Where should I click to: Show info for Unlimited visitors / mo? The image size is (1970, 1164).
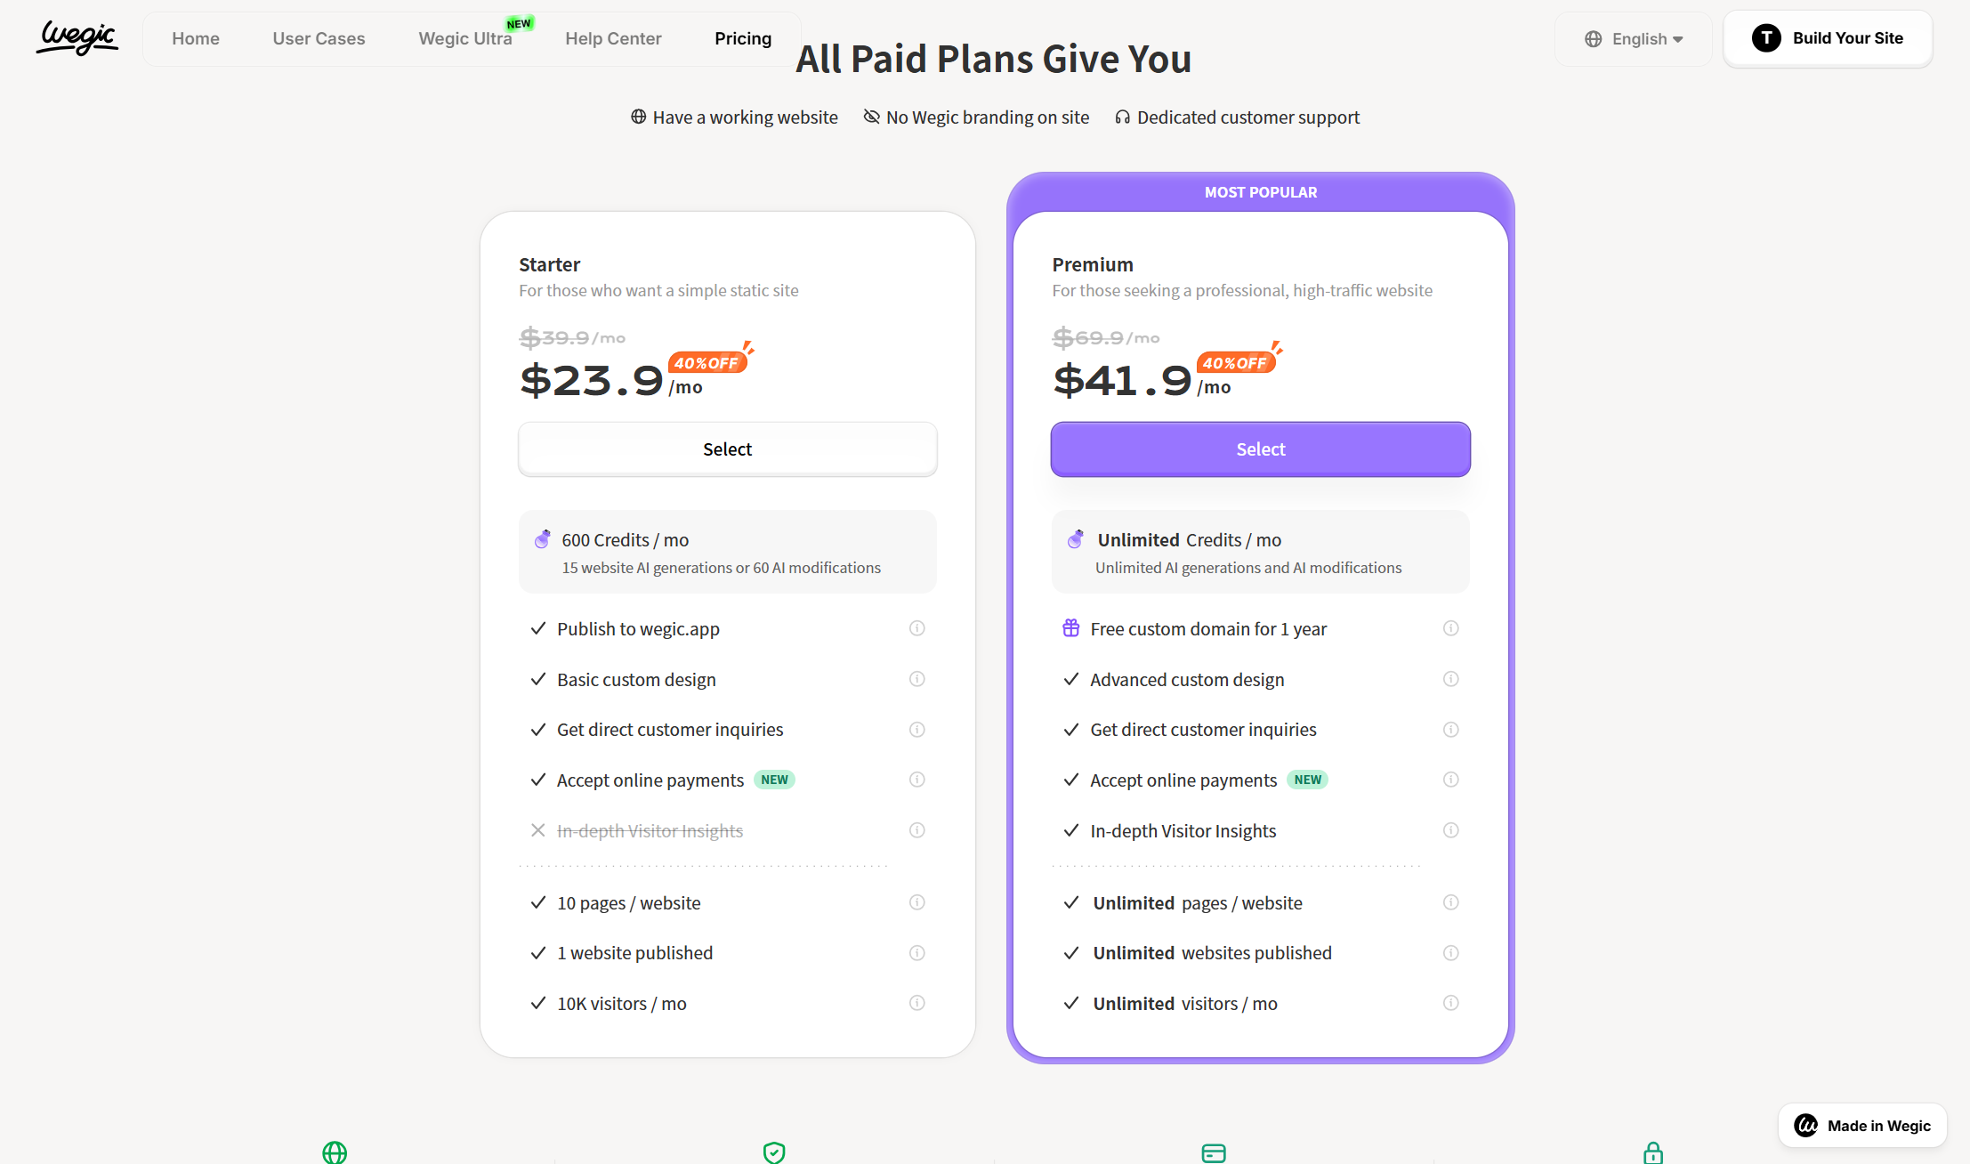coord(1450,1003)
